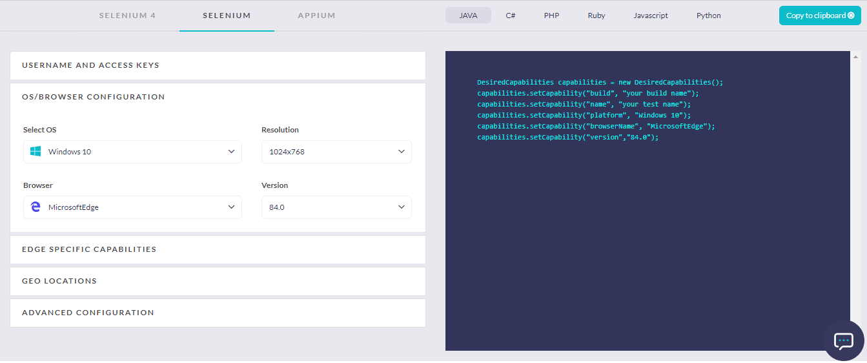Expand the Geo Locations section
This screenshot has width=867, height=363.
(x=218, y=281)
